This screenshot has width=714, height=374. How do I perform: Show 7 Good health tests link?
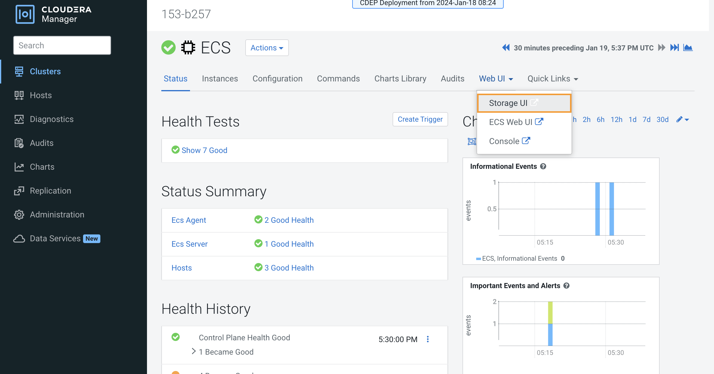click(204, 150)
